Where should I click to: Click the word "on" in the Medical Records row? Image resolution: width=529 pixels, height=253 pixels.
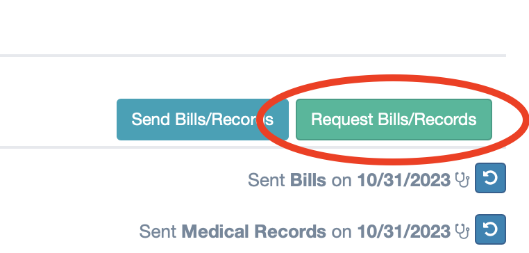[x=342, y=232]
